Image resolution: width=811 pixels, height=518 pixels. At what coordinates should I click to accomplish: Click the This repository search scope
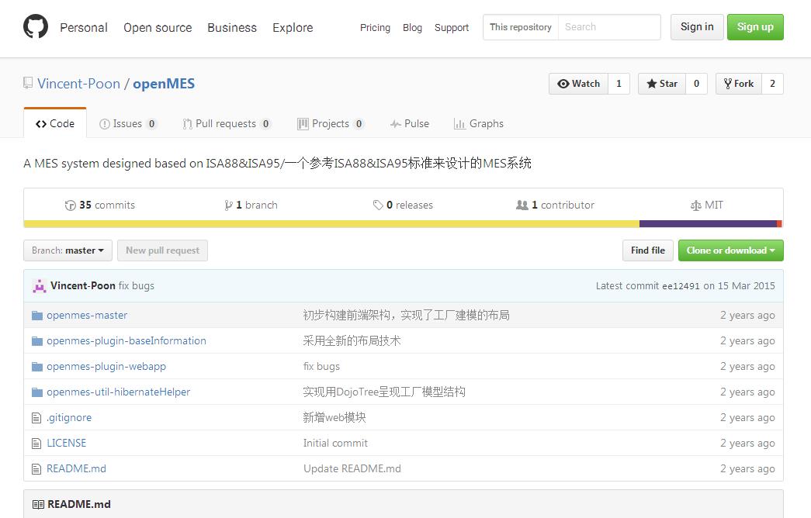(x=520, y=27)
